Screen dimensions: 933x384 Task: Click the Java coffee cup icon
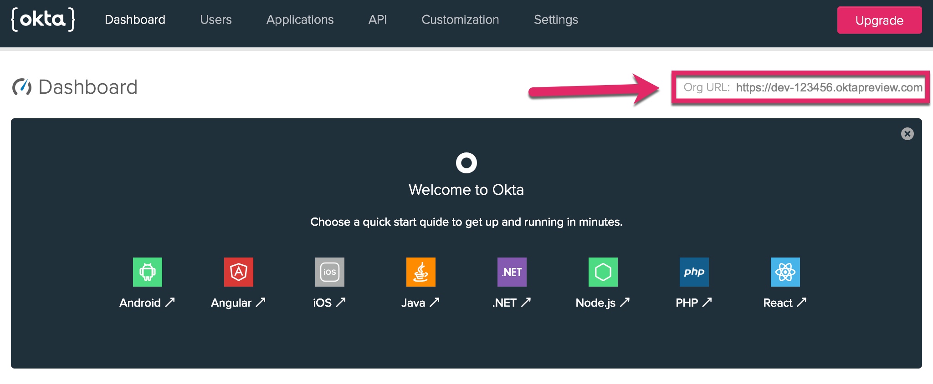420,272
